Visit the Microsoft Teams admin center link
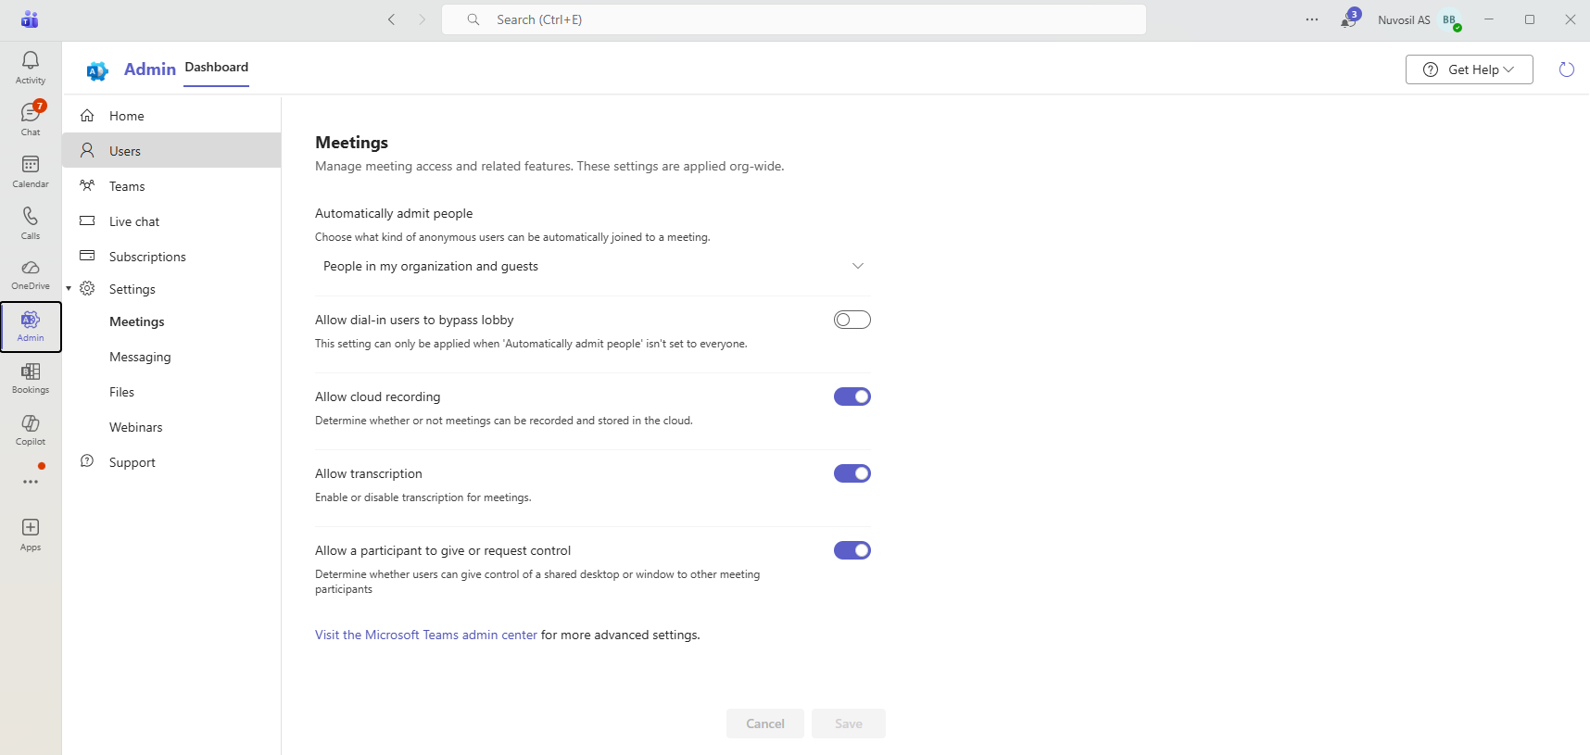 point(426,635)
